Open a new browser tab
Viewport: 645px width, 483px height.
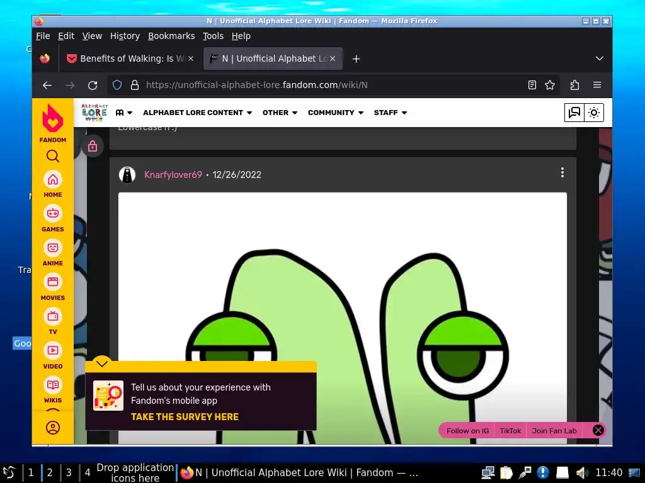click(357, 58)
